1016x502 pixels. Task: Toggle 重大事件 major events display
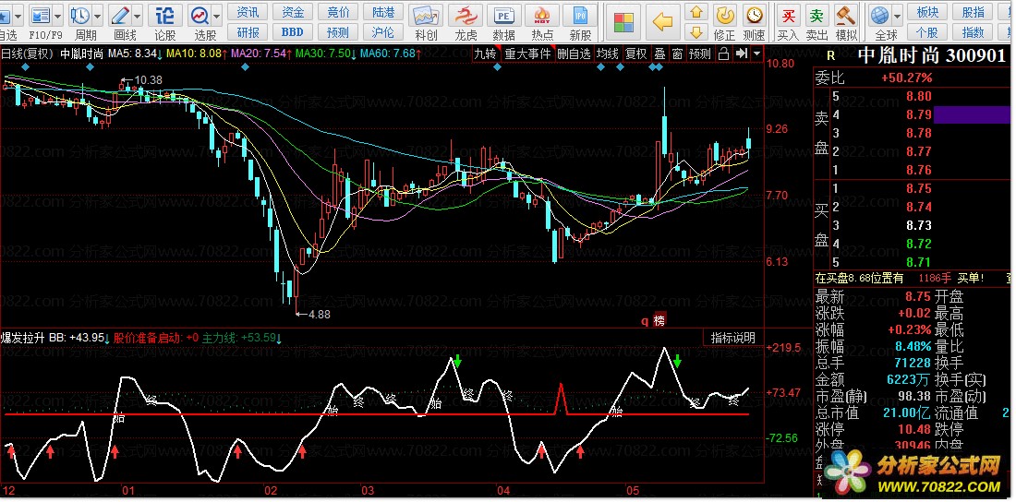pos(528,54)
